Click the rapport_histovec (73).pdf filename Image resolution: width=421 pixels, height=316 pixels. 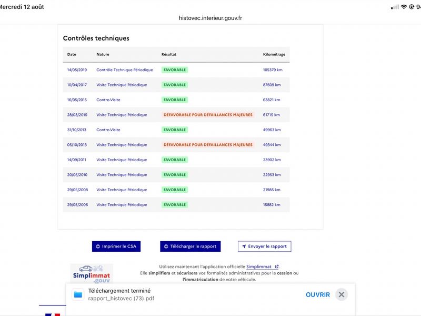click(x=121, y=298)
